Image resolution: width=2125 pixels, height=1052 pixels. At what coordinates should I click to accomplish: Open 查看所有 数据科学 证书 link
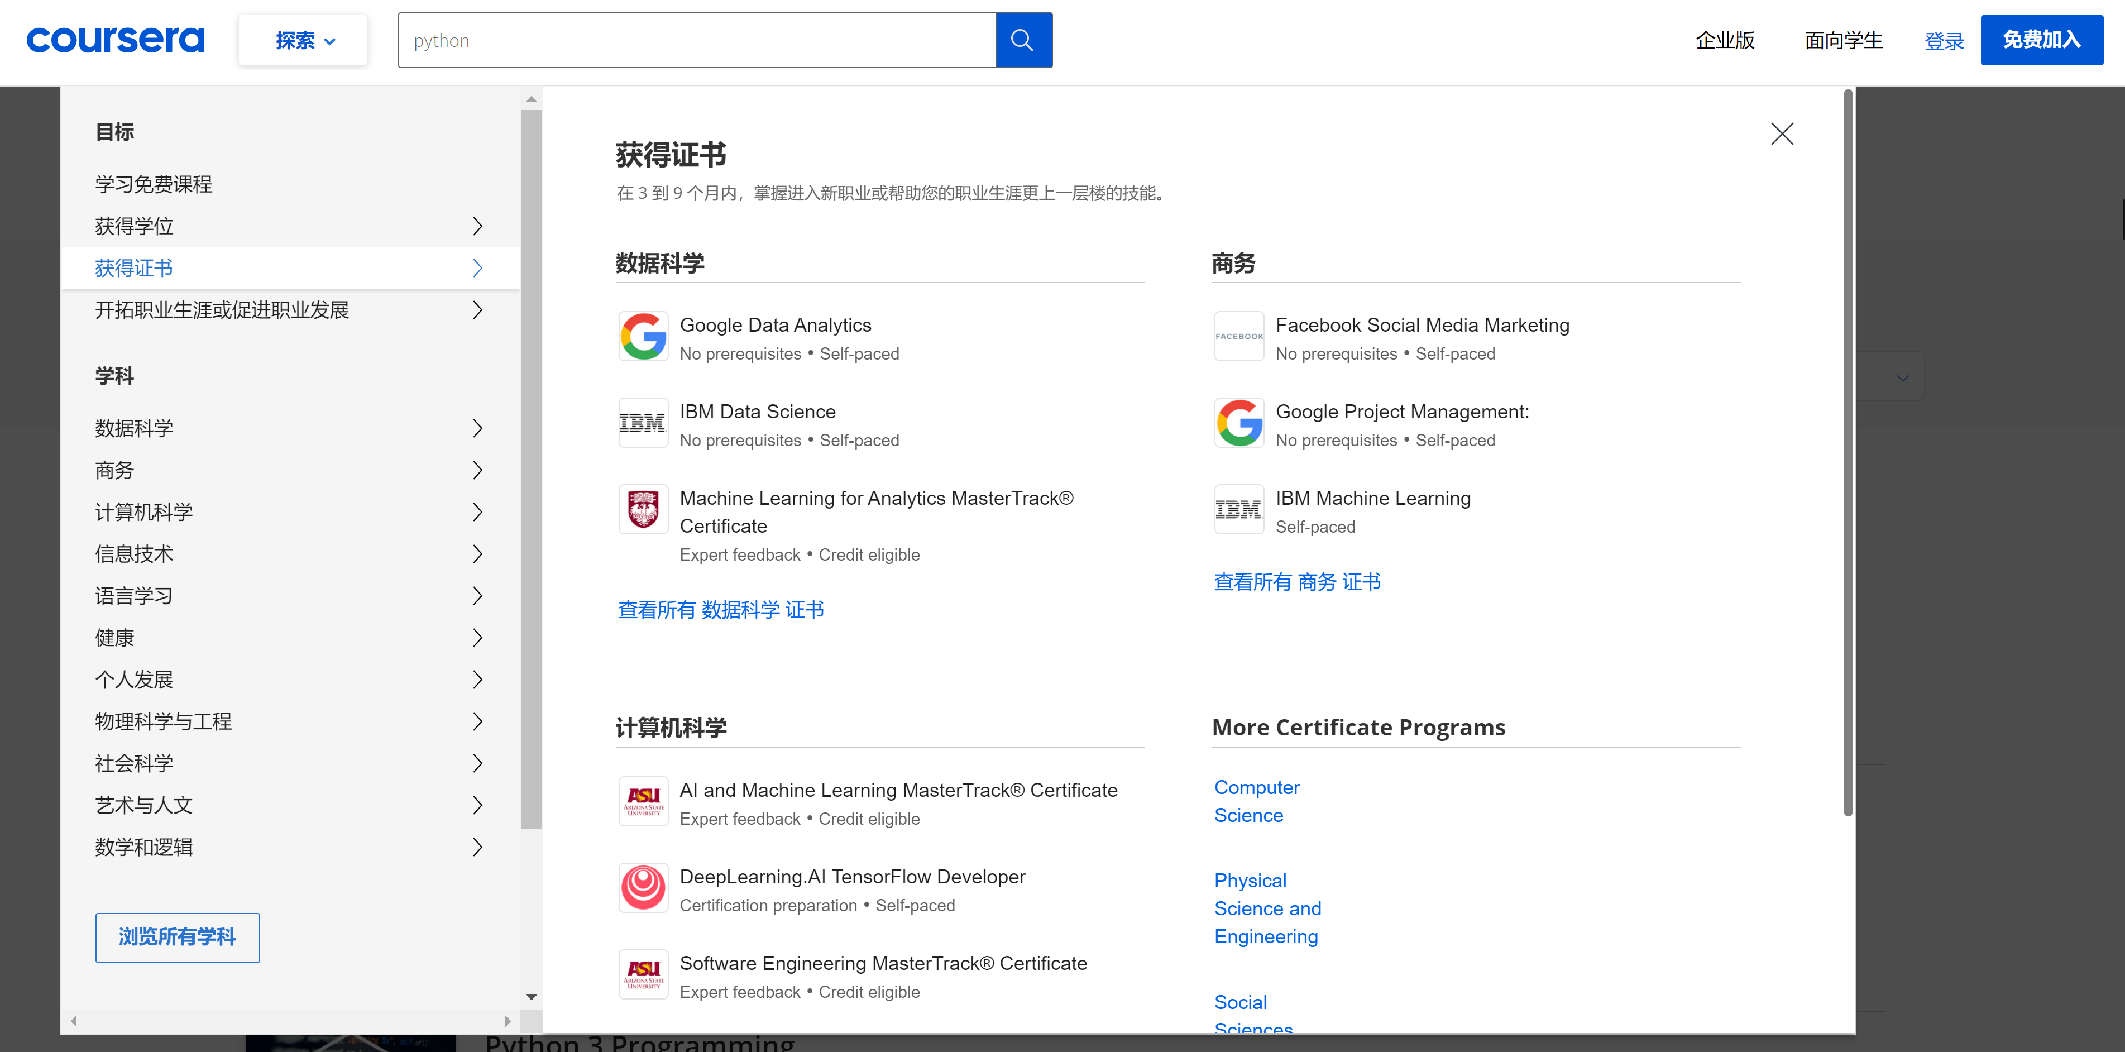[x=721, y=610]
